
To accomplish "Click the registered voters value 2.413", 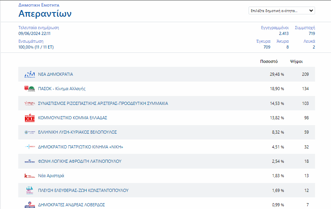I will pyautogui.click(x=284, y=33).
